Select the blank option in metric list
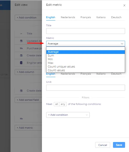129x152 pixels. tap(85, 49)
